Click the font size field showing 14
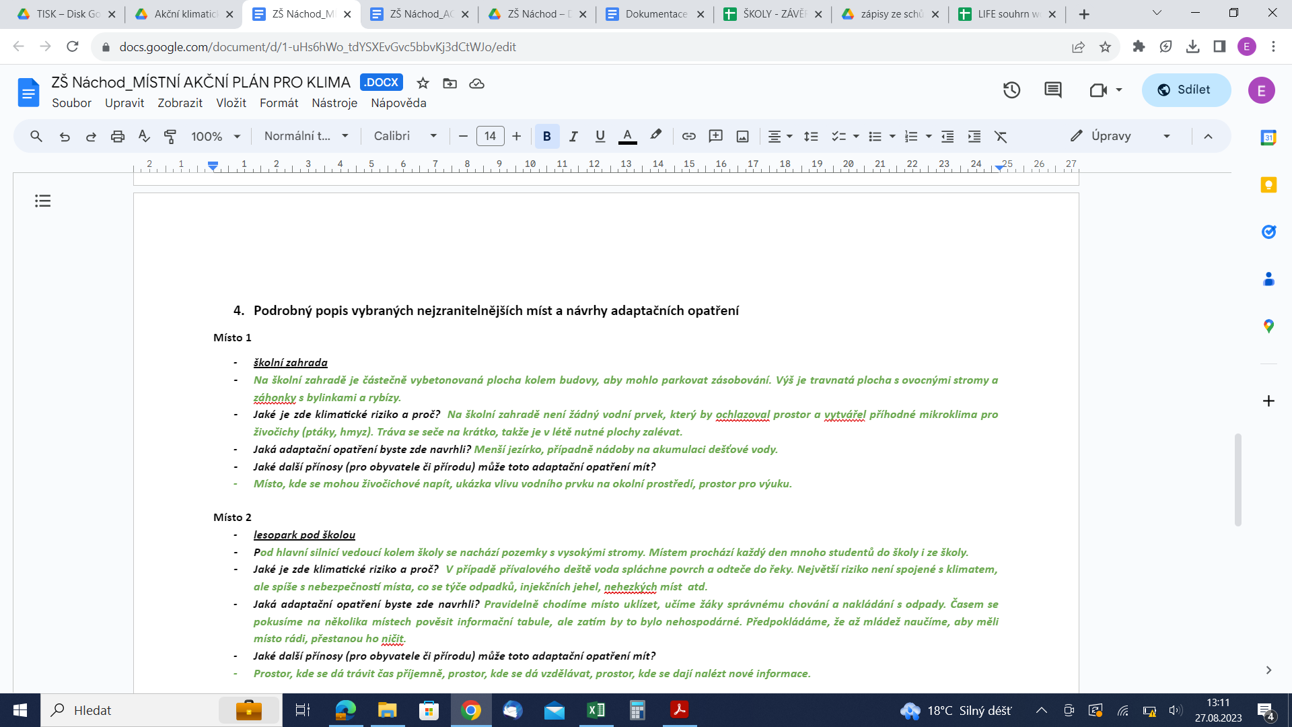This screenshot has width=1292, height=727. (490, 137)
